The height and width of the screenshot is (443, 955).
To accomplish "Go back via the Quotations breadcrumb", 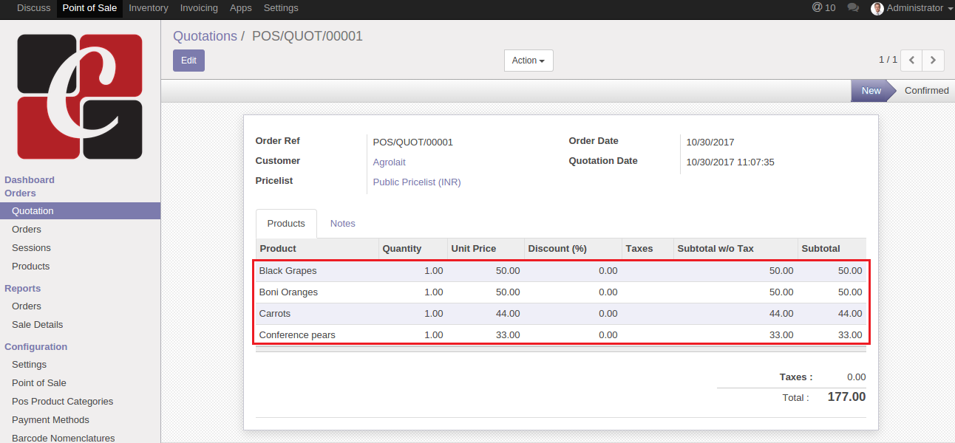I will tap(205, 36).
